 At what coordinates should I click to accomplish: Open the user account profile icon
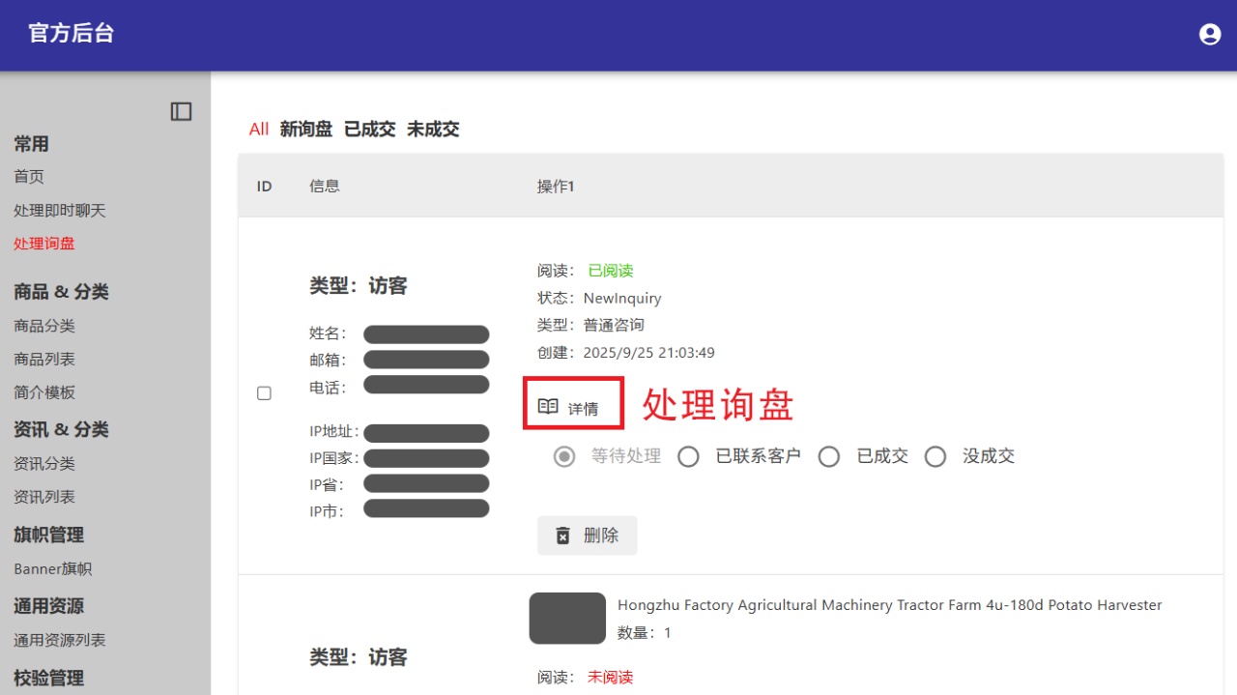click(1209, 34)
